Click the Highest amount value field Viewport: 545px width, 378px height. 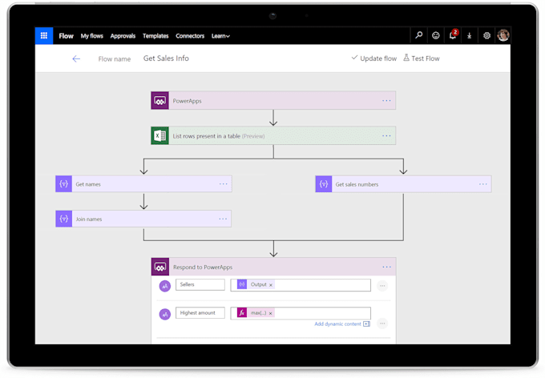tap(301, 313)
